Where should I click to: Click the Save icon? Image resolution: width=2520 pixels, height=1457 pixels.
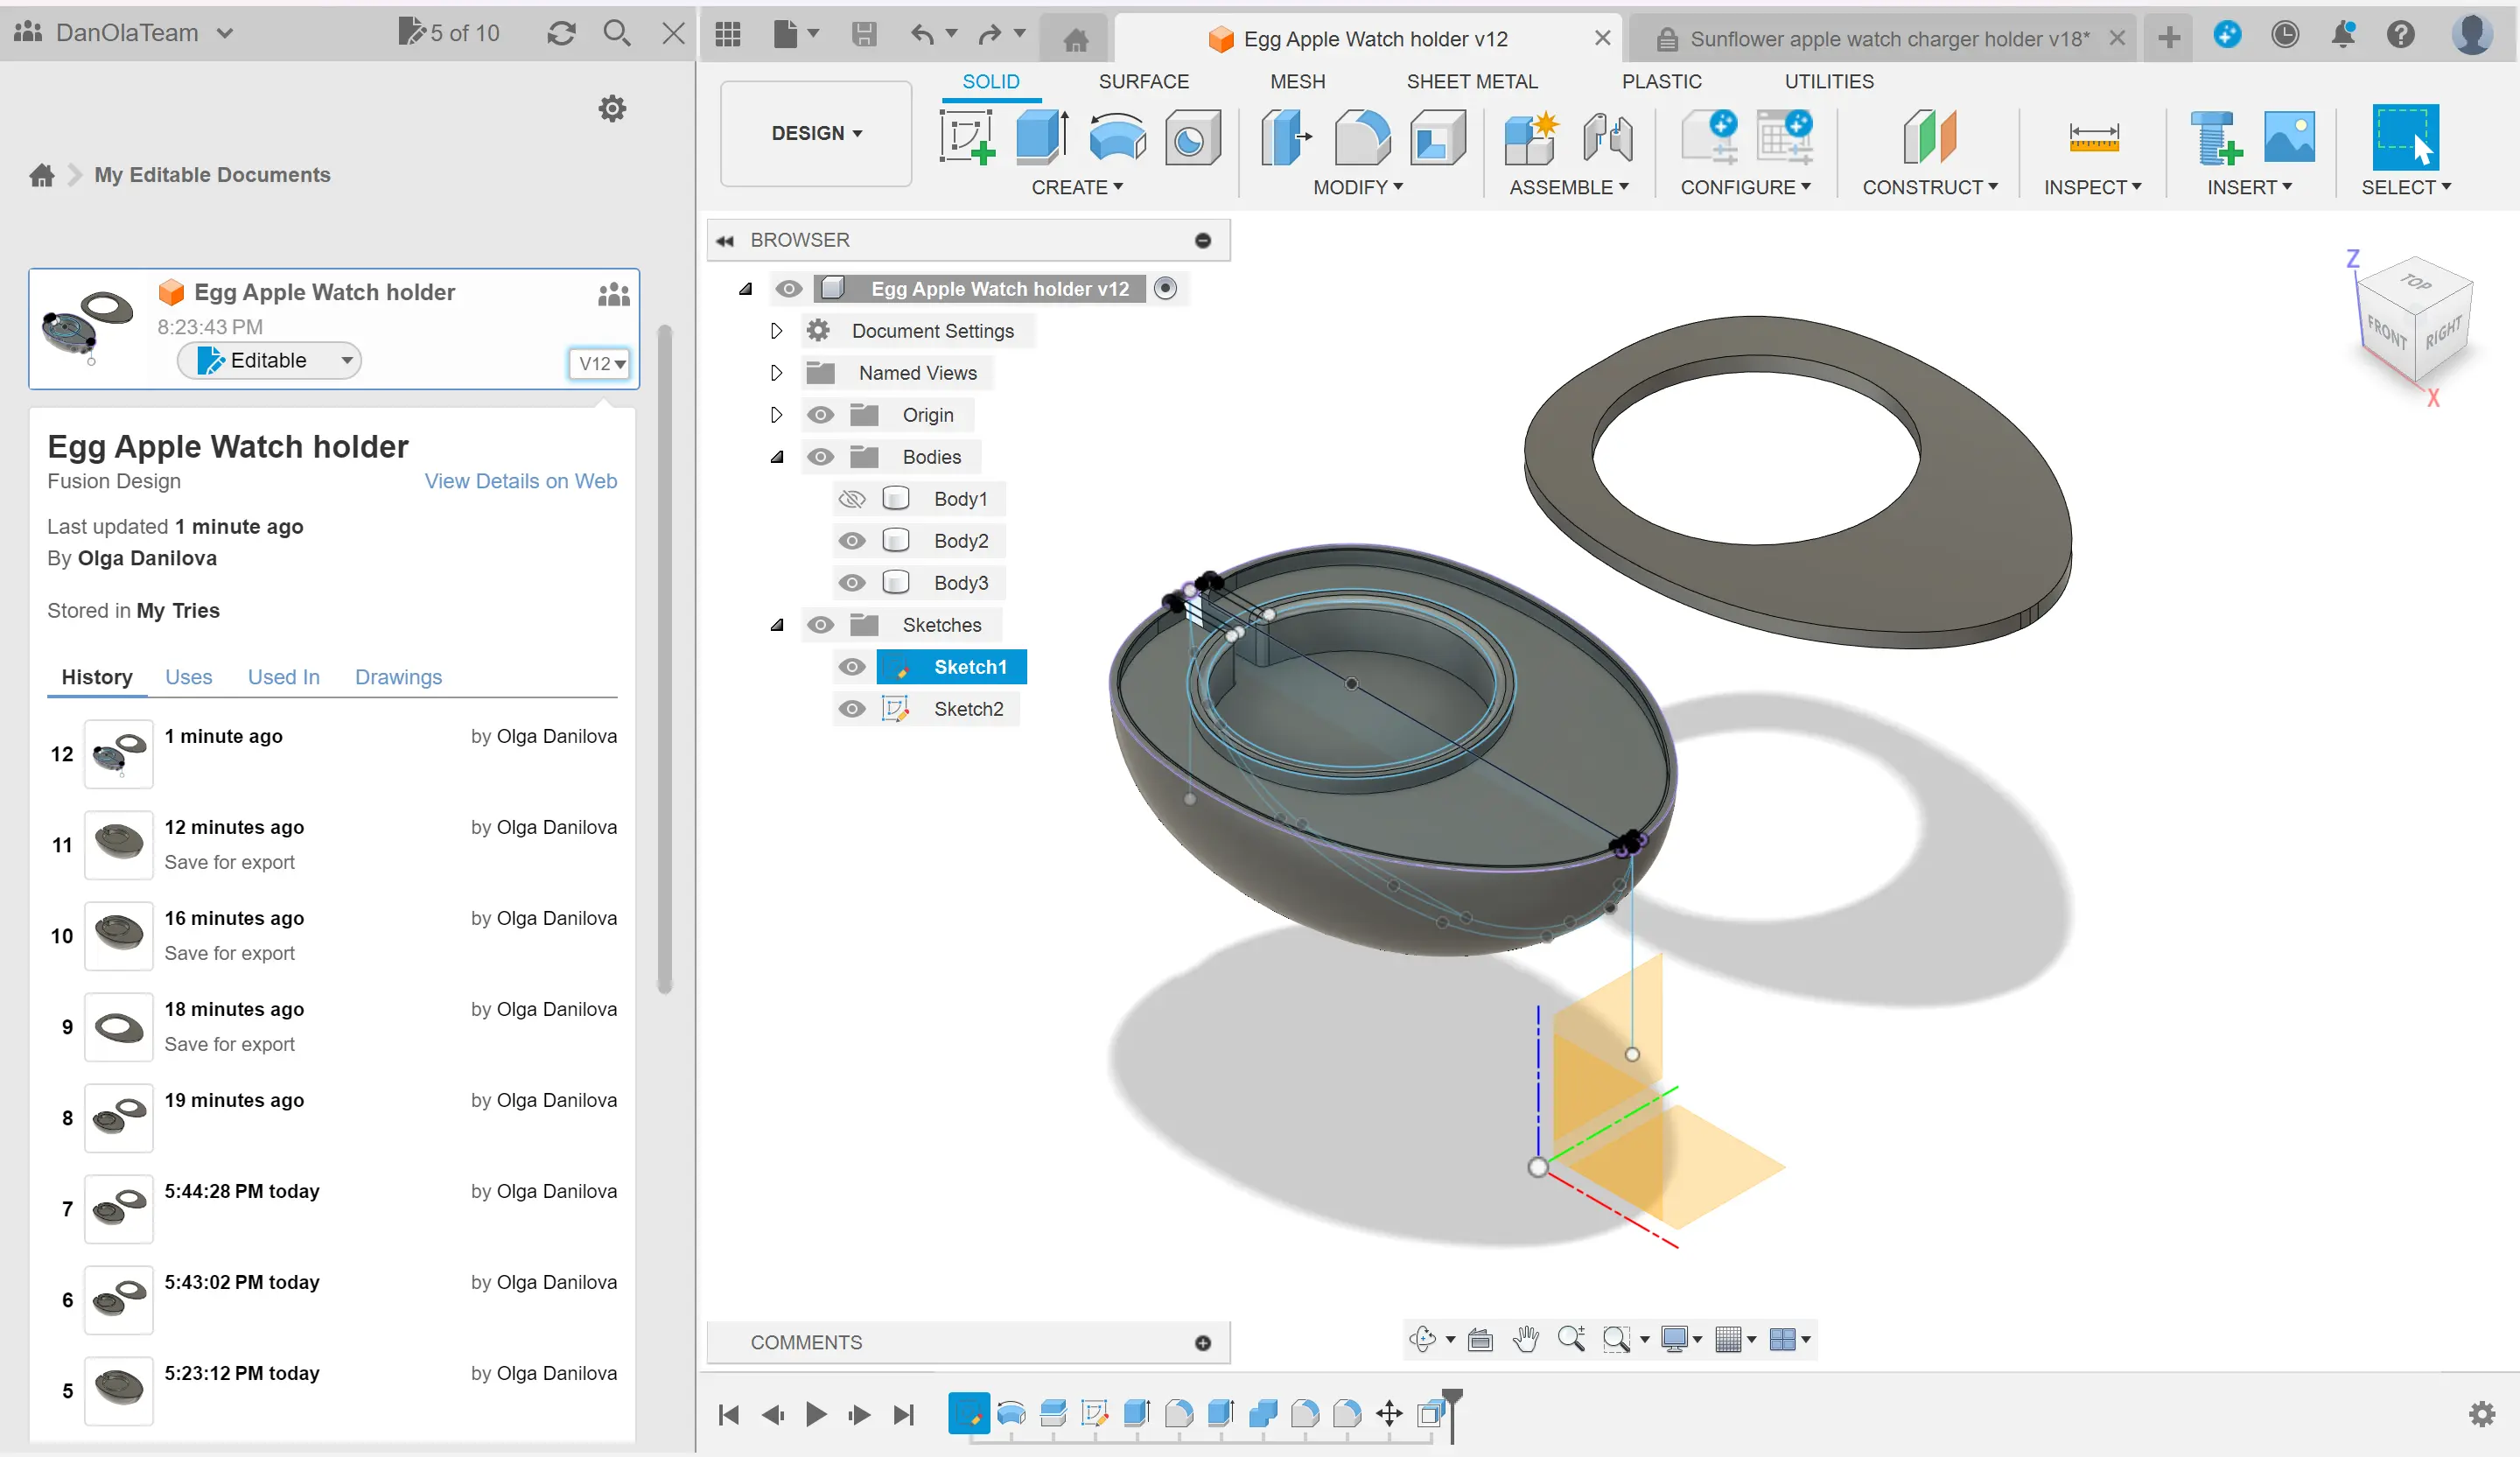click(864, 35)
